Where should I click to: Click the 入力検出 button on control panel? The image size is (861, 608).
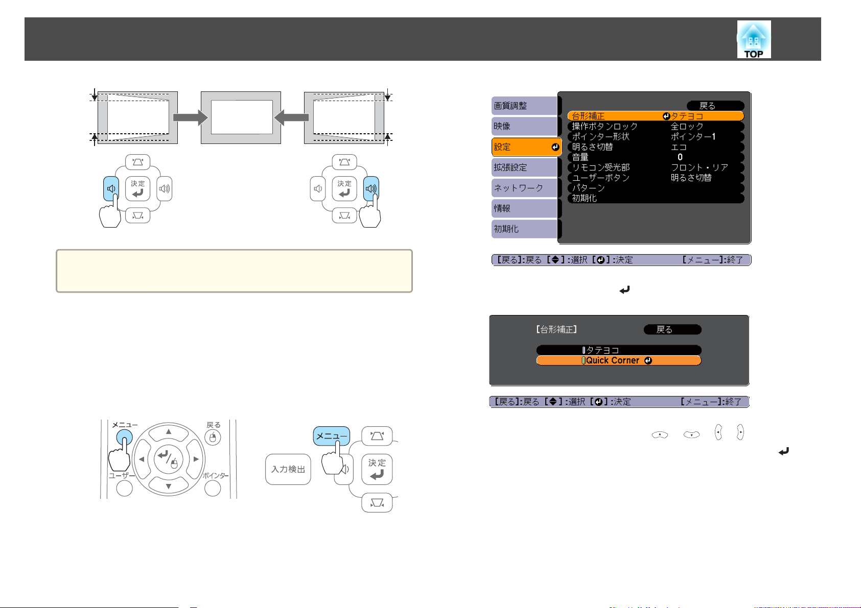click(x=288, y=469)
